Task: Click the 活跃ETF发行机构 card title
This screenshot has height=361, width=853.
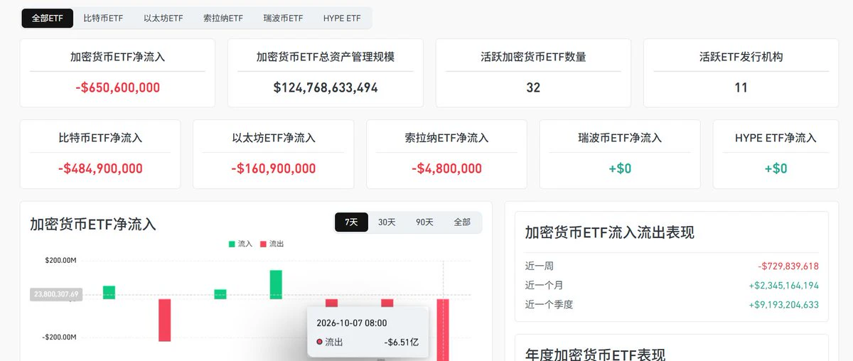Action: click(x=741, y=57)
